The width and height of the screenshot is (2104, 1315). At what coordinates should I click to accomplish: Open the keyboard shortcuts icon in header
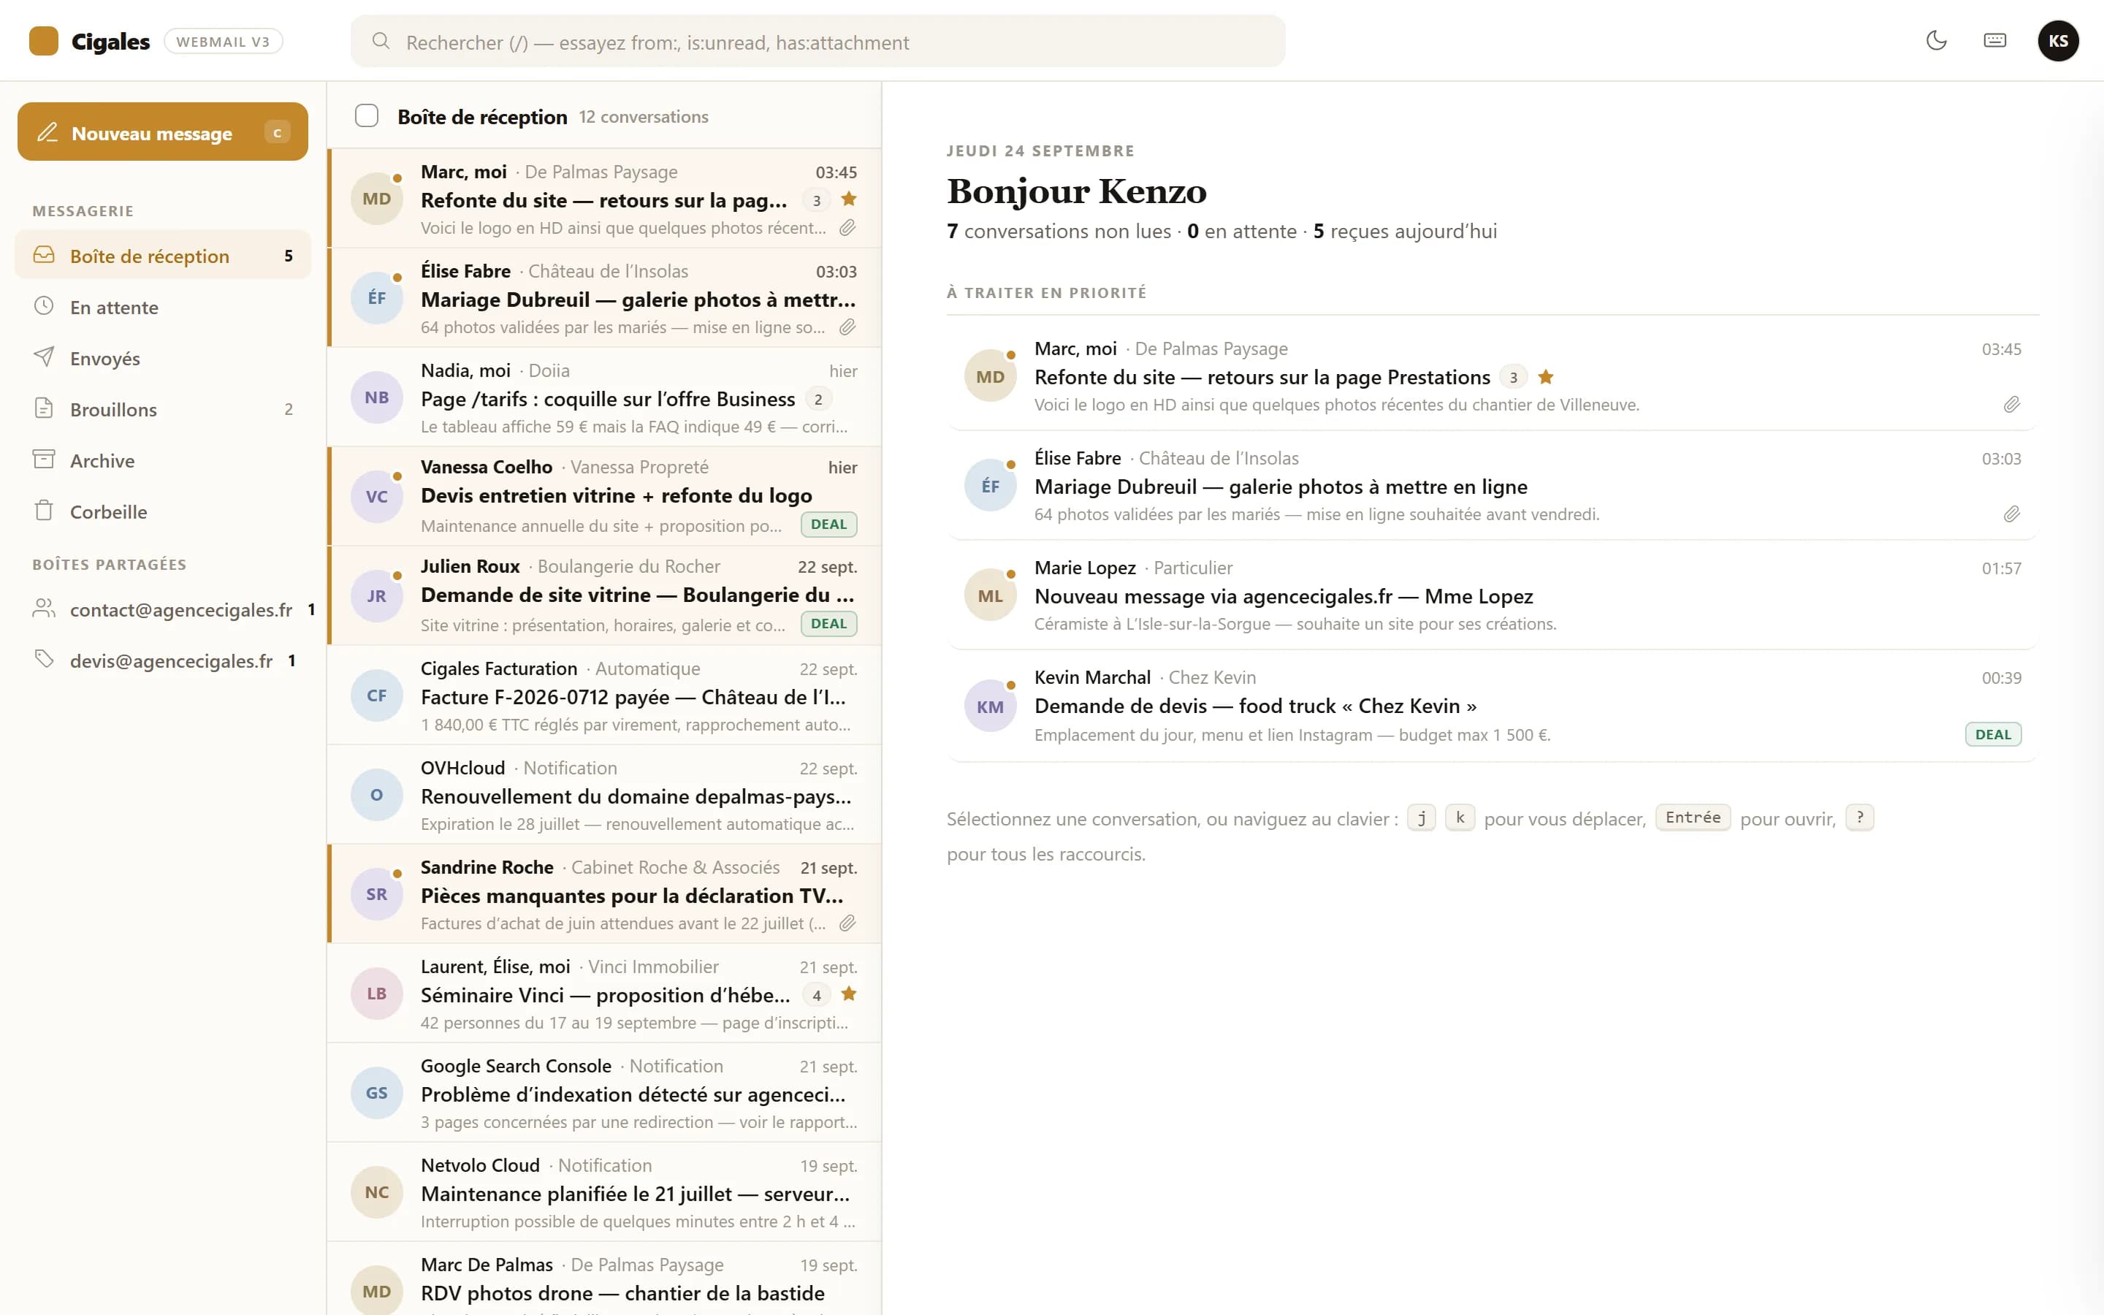[1994, 41]
